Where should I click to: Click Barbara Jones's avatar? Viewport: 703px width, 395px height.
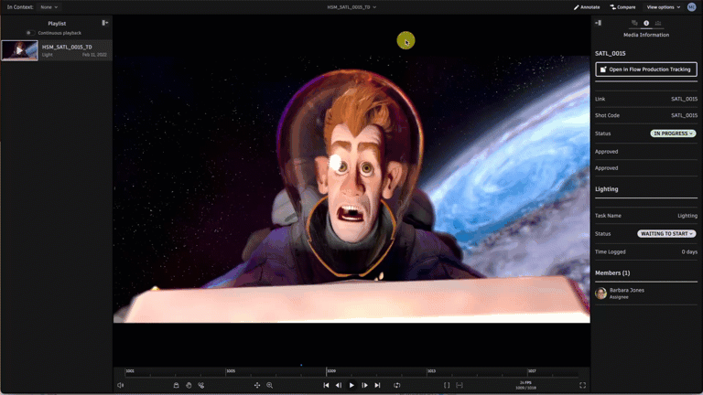pos(600,293)
